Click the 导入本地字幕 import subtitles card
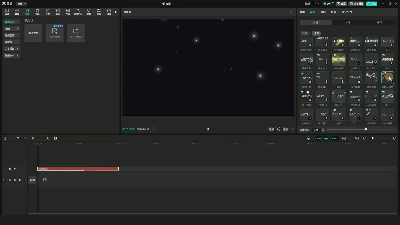 (76, 33)
